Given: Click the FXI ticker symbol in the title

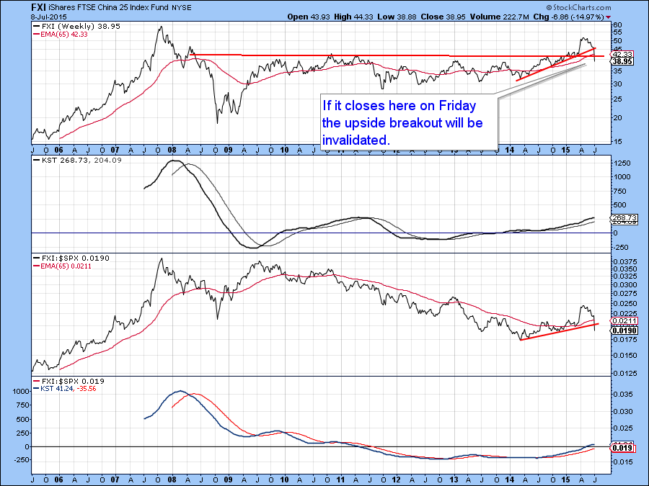Looking at the screenshot, I should 38,7.
